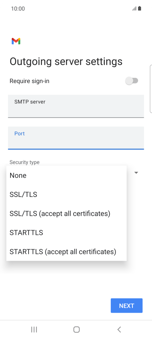Tap the Outgoing server settings heading
Screen dimensions: 152x339
click(x=66, y=62)
